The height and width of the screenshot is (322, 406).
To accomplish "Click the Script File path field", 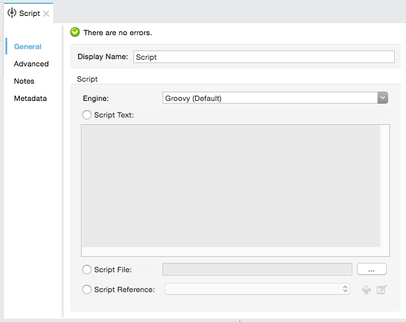I will point(257,270).
